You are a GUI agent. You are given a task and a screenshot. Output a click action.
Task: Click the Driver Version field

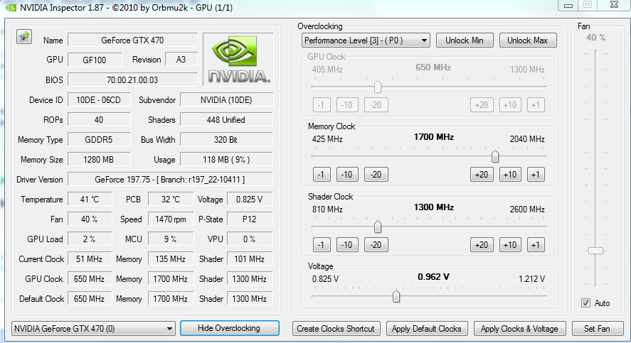[170, 180]
